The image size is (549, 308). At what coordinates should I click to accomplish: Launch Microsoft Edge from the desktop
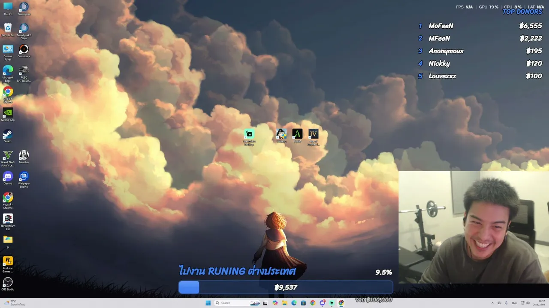[8, 74]
